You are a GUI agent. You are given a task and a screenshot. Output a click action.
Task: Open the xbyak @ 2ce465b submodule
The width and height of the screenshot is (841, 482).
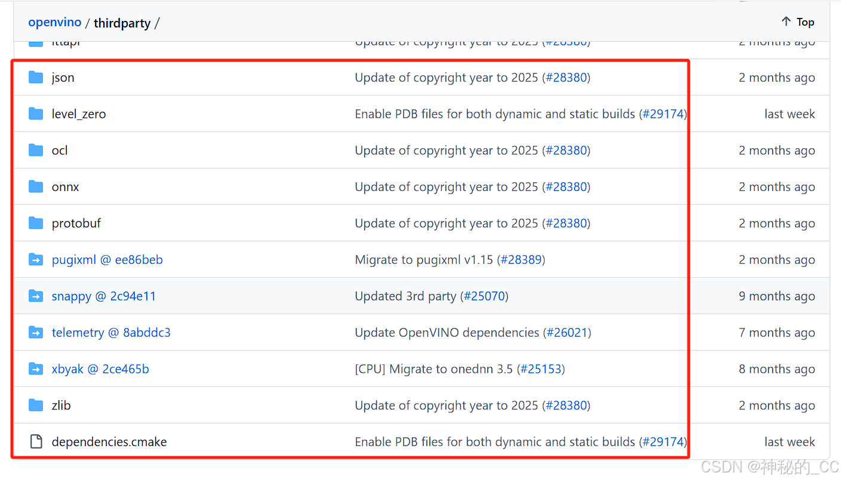pos(100,369)
